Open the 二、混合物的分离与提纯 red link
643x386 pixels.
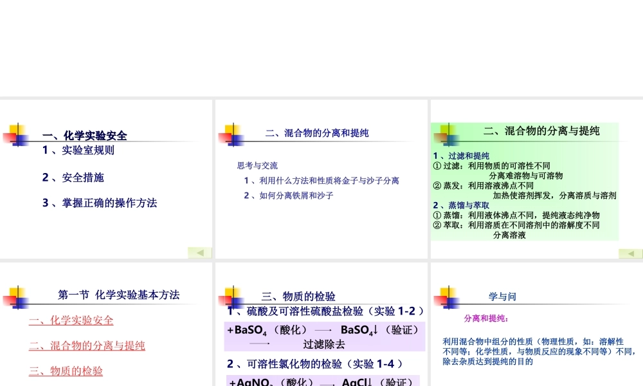click(x=87, y=346)
